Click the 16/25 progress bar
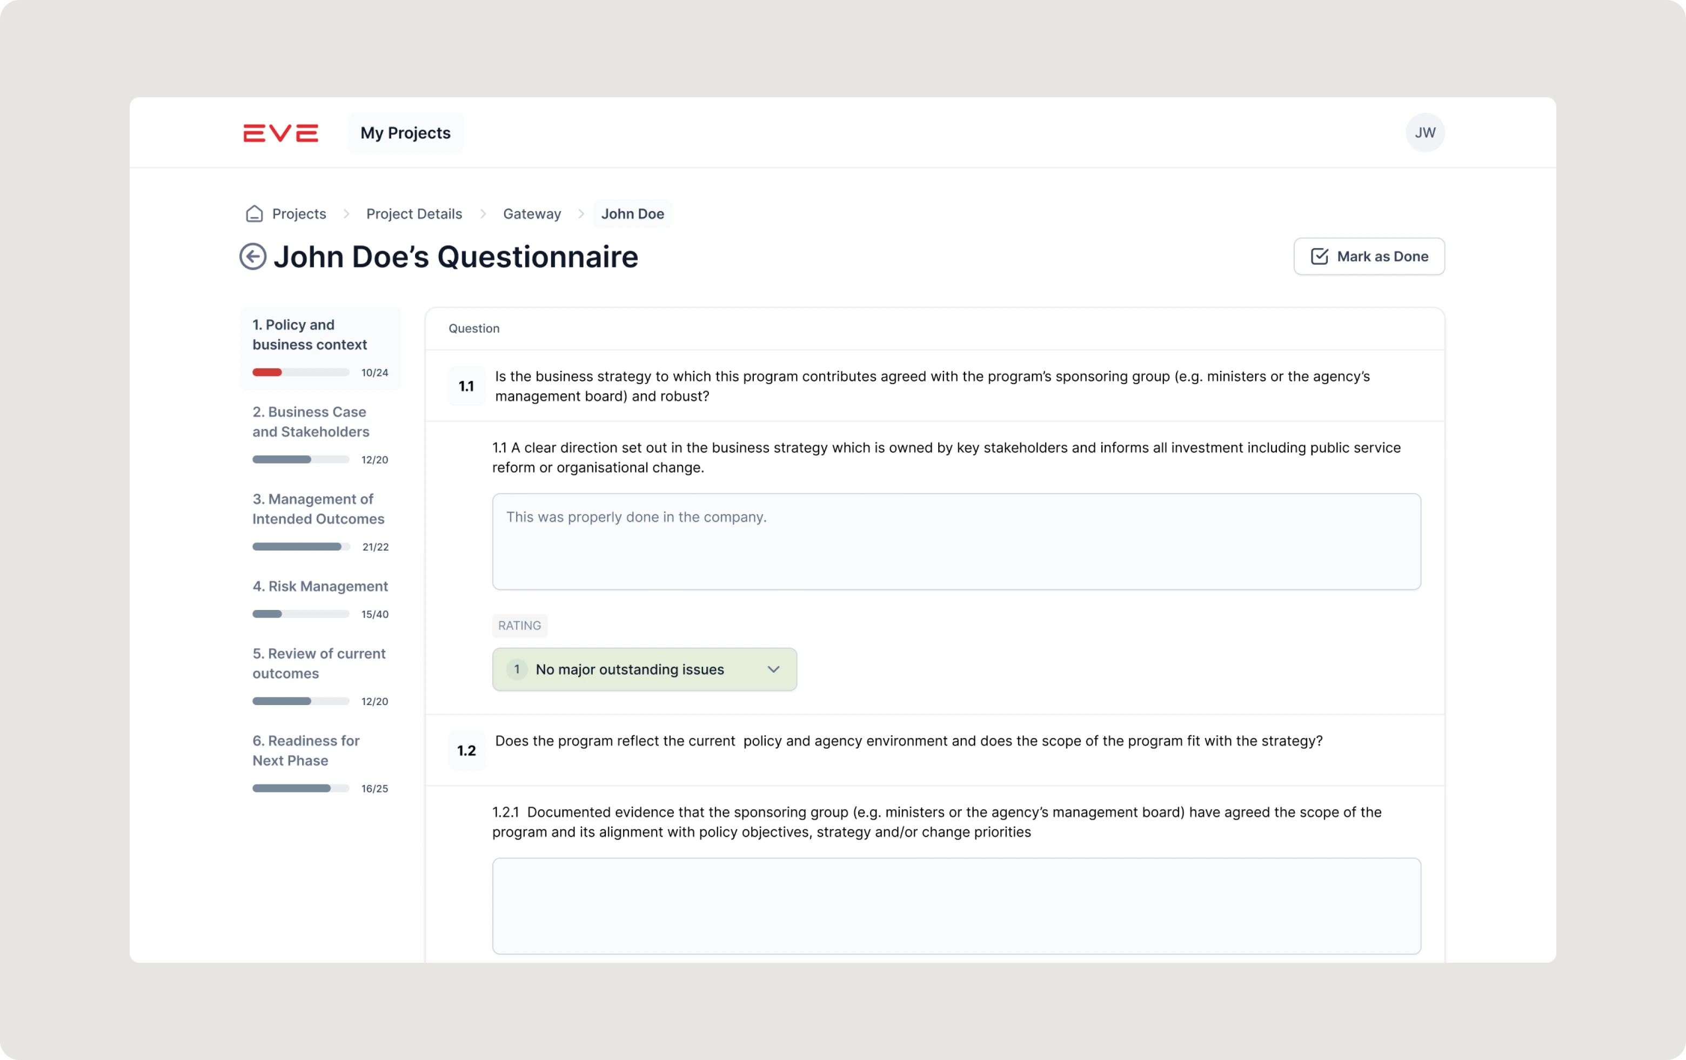 pos(300,788)
